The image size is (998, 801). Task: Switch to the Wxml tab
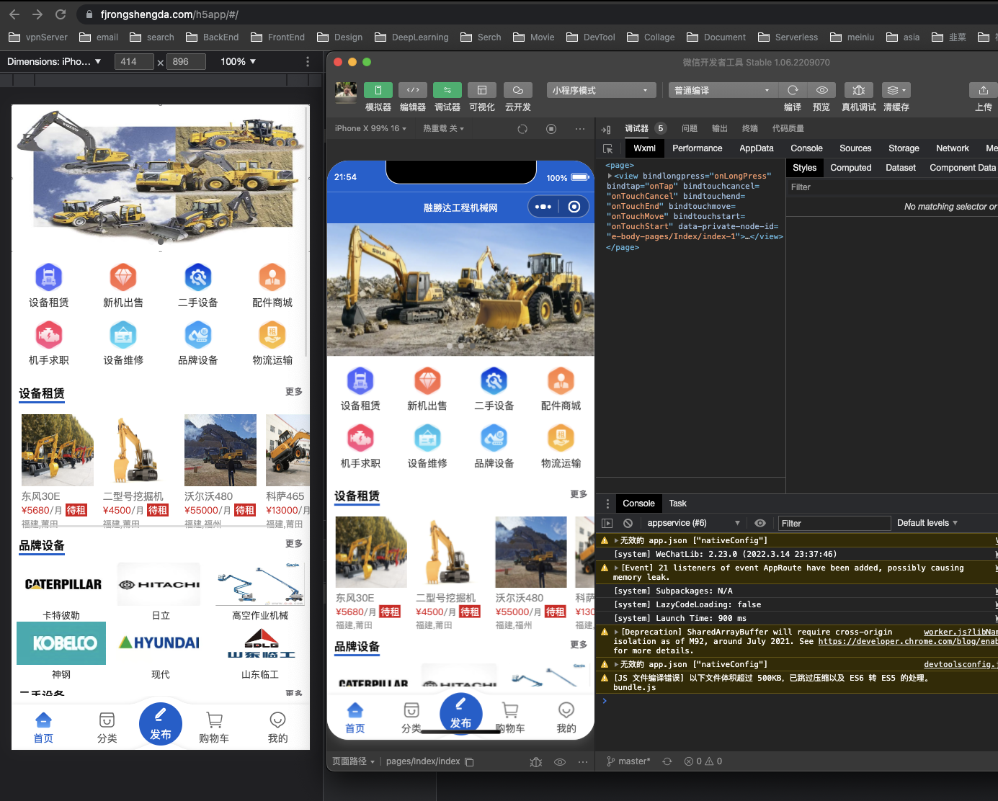(x=644, y=148)
